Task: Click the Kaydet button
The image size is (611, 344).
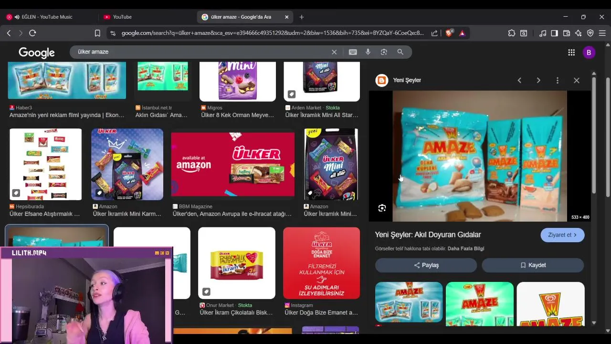Action: (533, 265)
